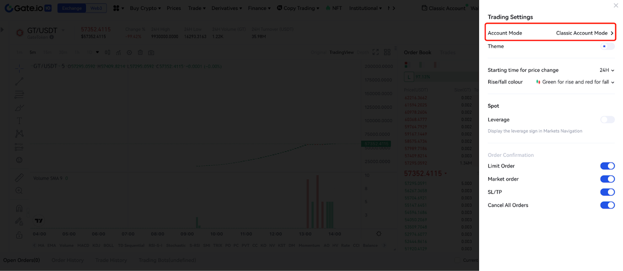Open the Classic Account button
The width and height of the screenshot is (623, 271).
tap(443, 8)
